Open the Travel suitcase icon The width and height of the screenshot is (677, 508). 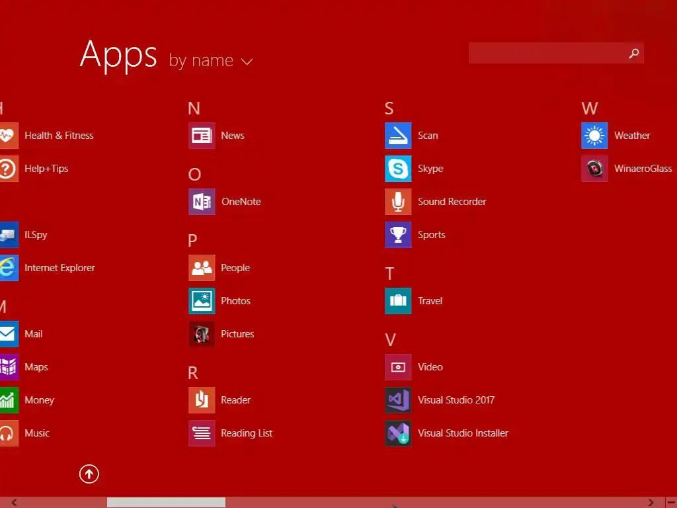tap(398, 301)
